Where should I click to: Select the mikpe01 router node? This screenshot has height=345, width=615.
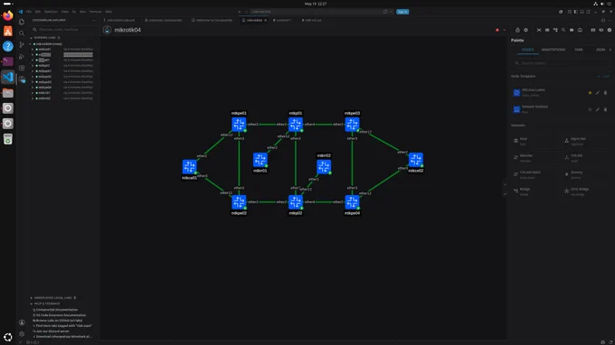[x=239, y=124]
